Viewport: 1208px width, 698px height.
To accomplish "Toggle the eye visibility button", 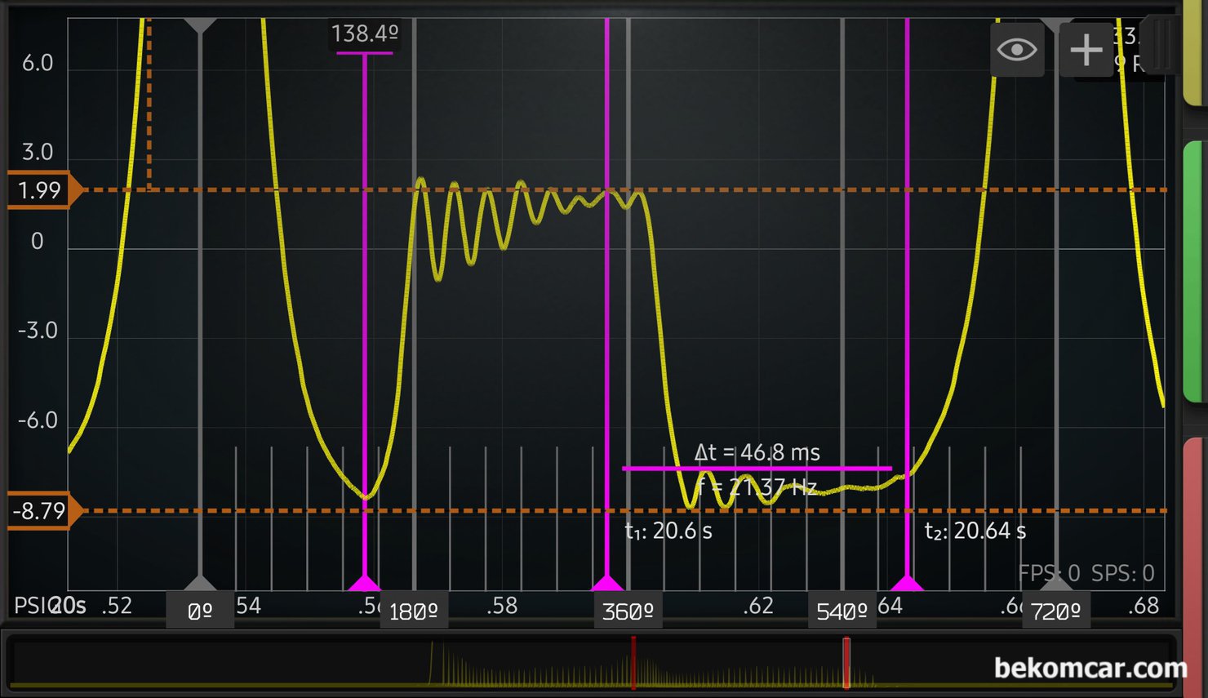I will click(x=1016, y=50).
